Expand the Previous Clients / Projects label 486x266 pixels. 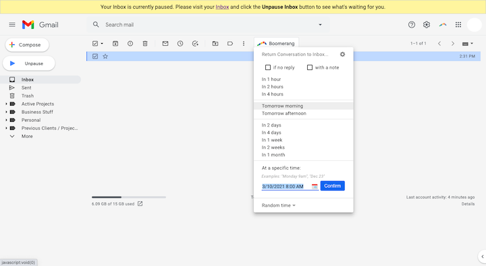point(6,128)
